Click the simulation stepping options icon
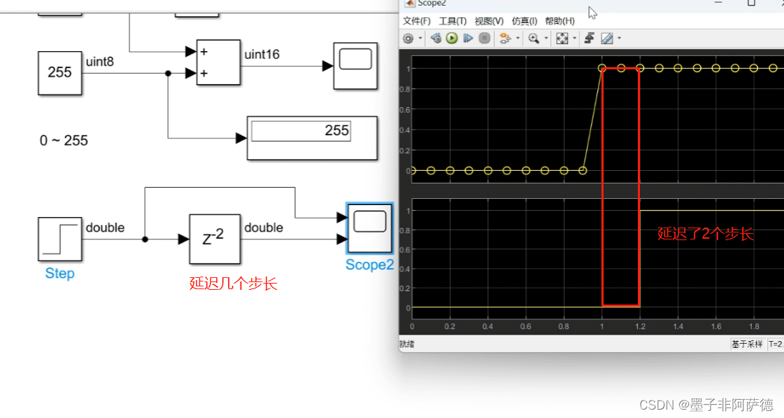The height and width of the screenshot is (418, 784). (506, 39)
